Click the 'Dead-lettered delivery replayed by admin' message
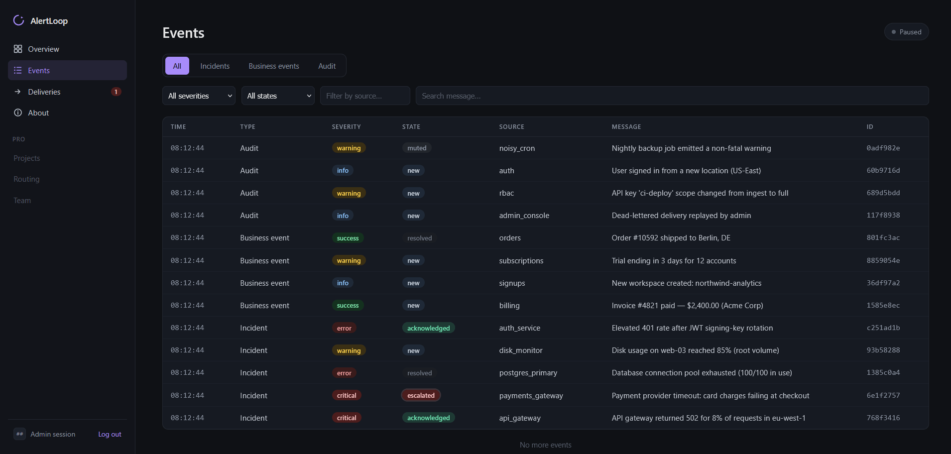951x454 pixels. [x=681, y=216]
